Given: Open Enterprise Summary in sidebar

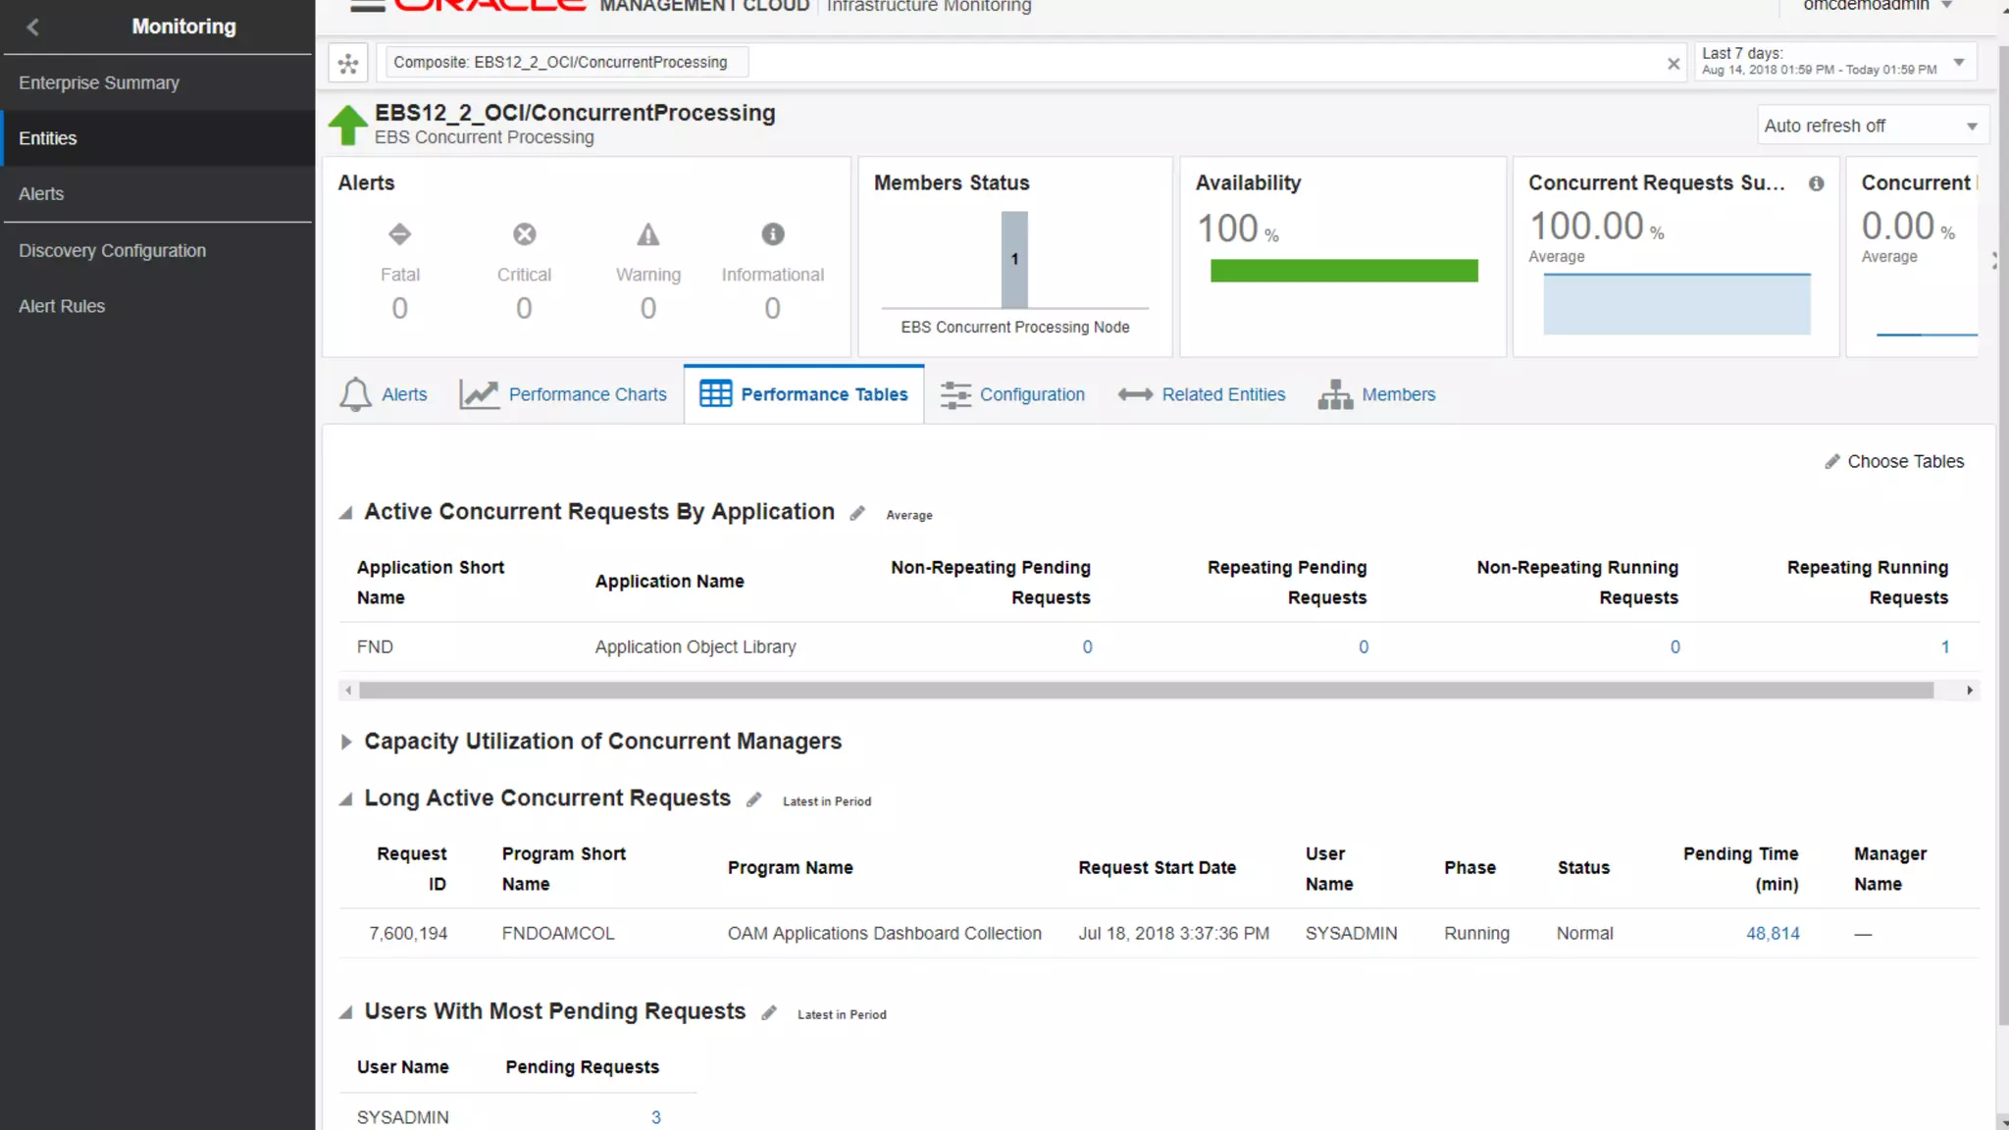Looking at the screenshot, I should coord(157,83).
